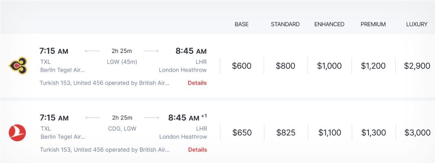Choose the $1,000 Enhanced fare
Screen dimensions: 435x163
coord(329,66)
